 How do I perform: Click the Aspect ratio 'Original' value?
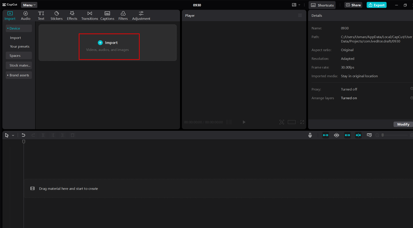coord(347,50)
